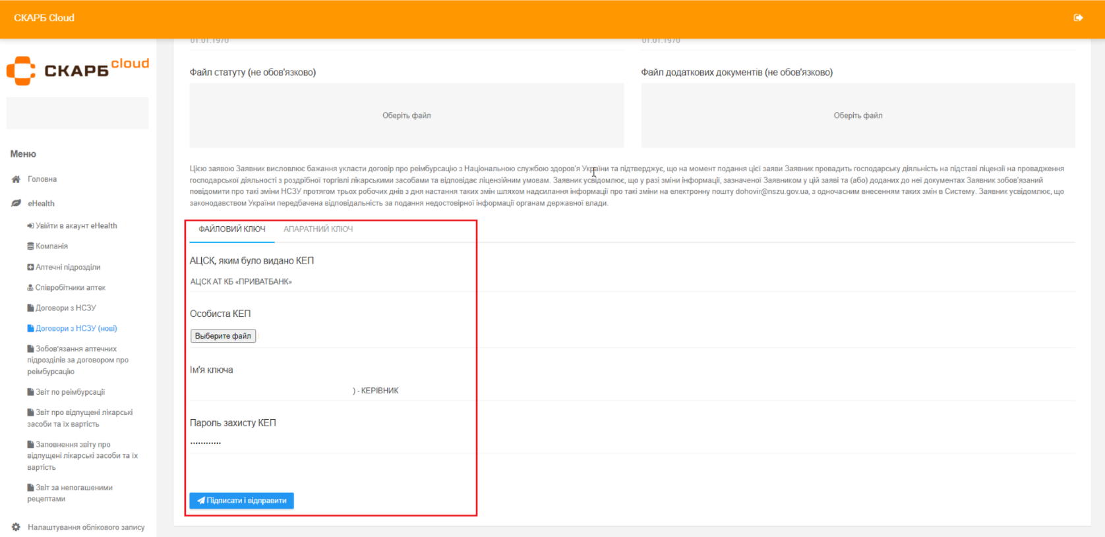Click the Выберите файл button
This screenshot has height=537, width=1105.
click(x=223, y=336)
